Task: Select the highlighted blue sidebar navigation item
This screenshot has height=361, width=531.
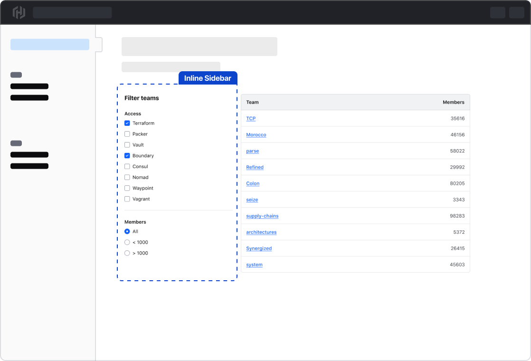Action: pos(50,45)
